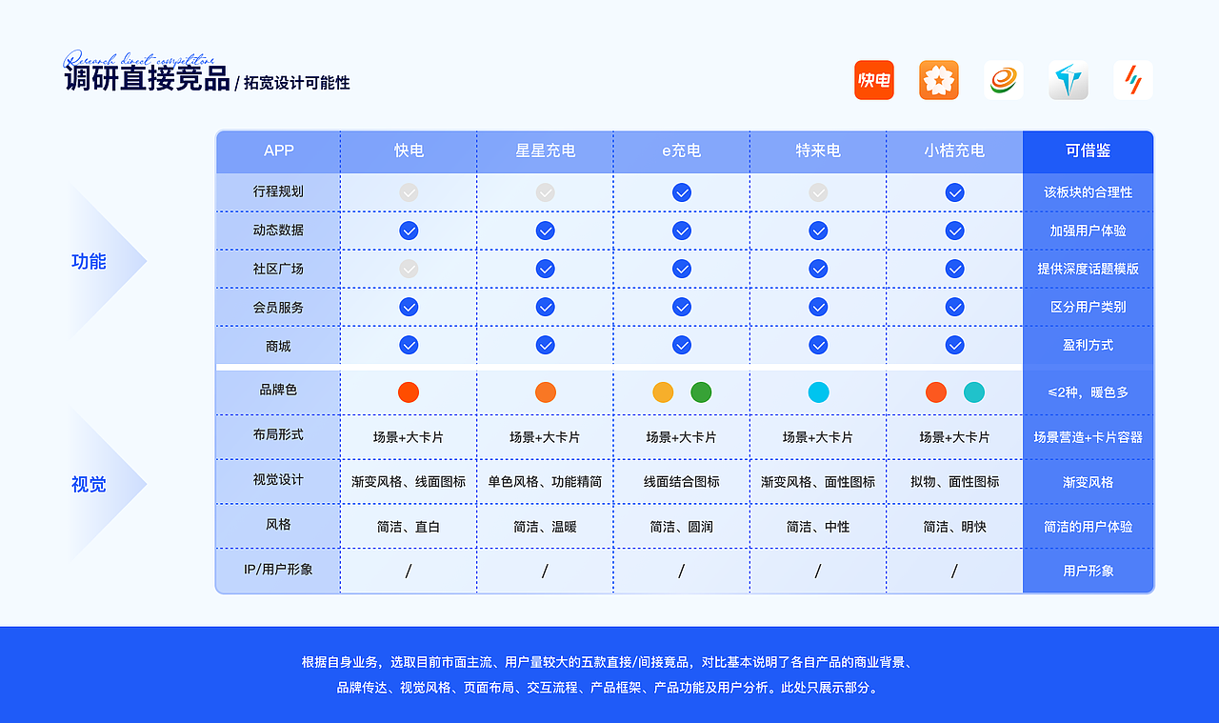1219x723 pixels.
Task: Click the 线面结合图标 cell
Action: point(682,482)
